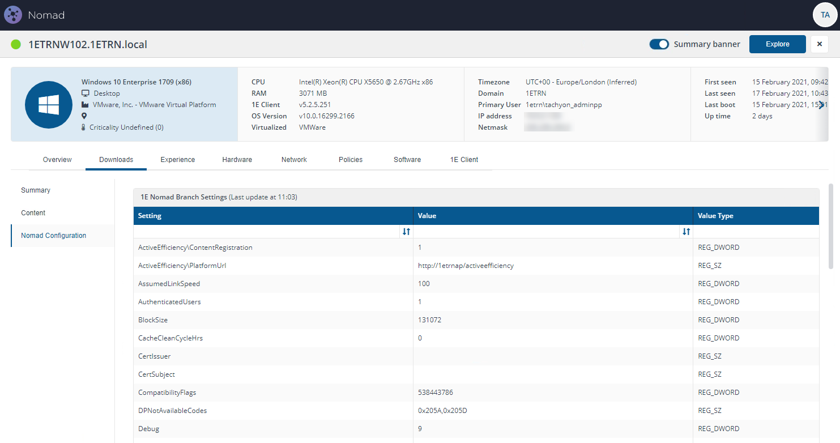Click the AssumedLinkSpeed value 100
This screenshot has height=443, width=840.
tap(424, 284)
